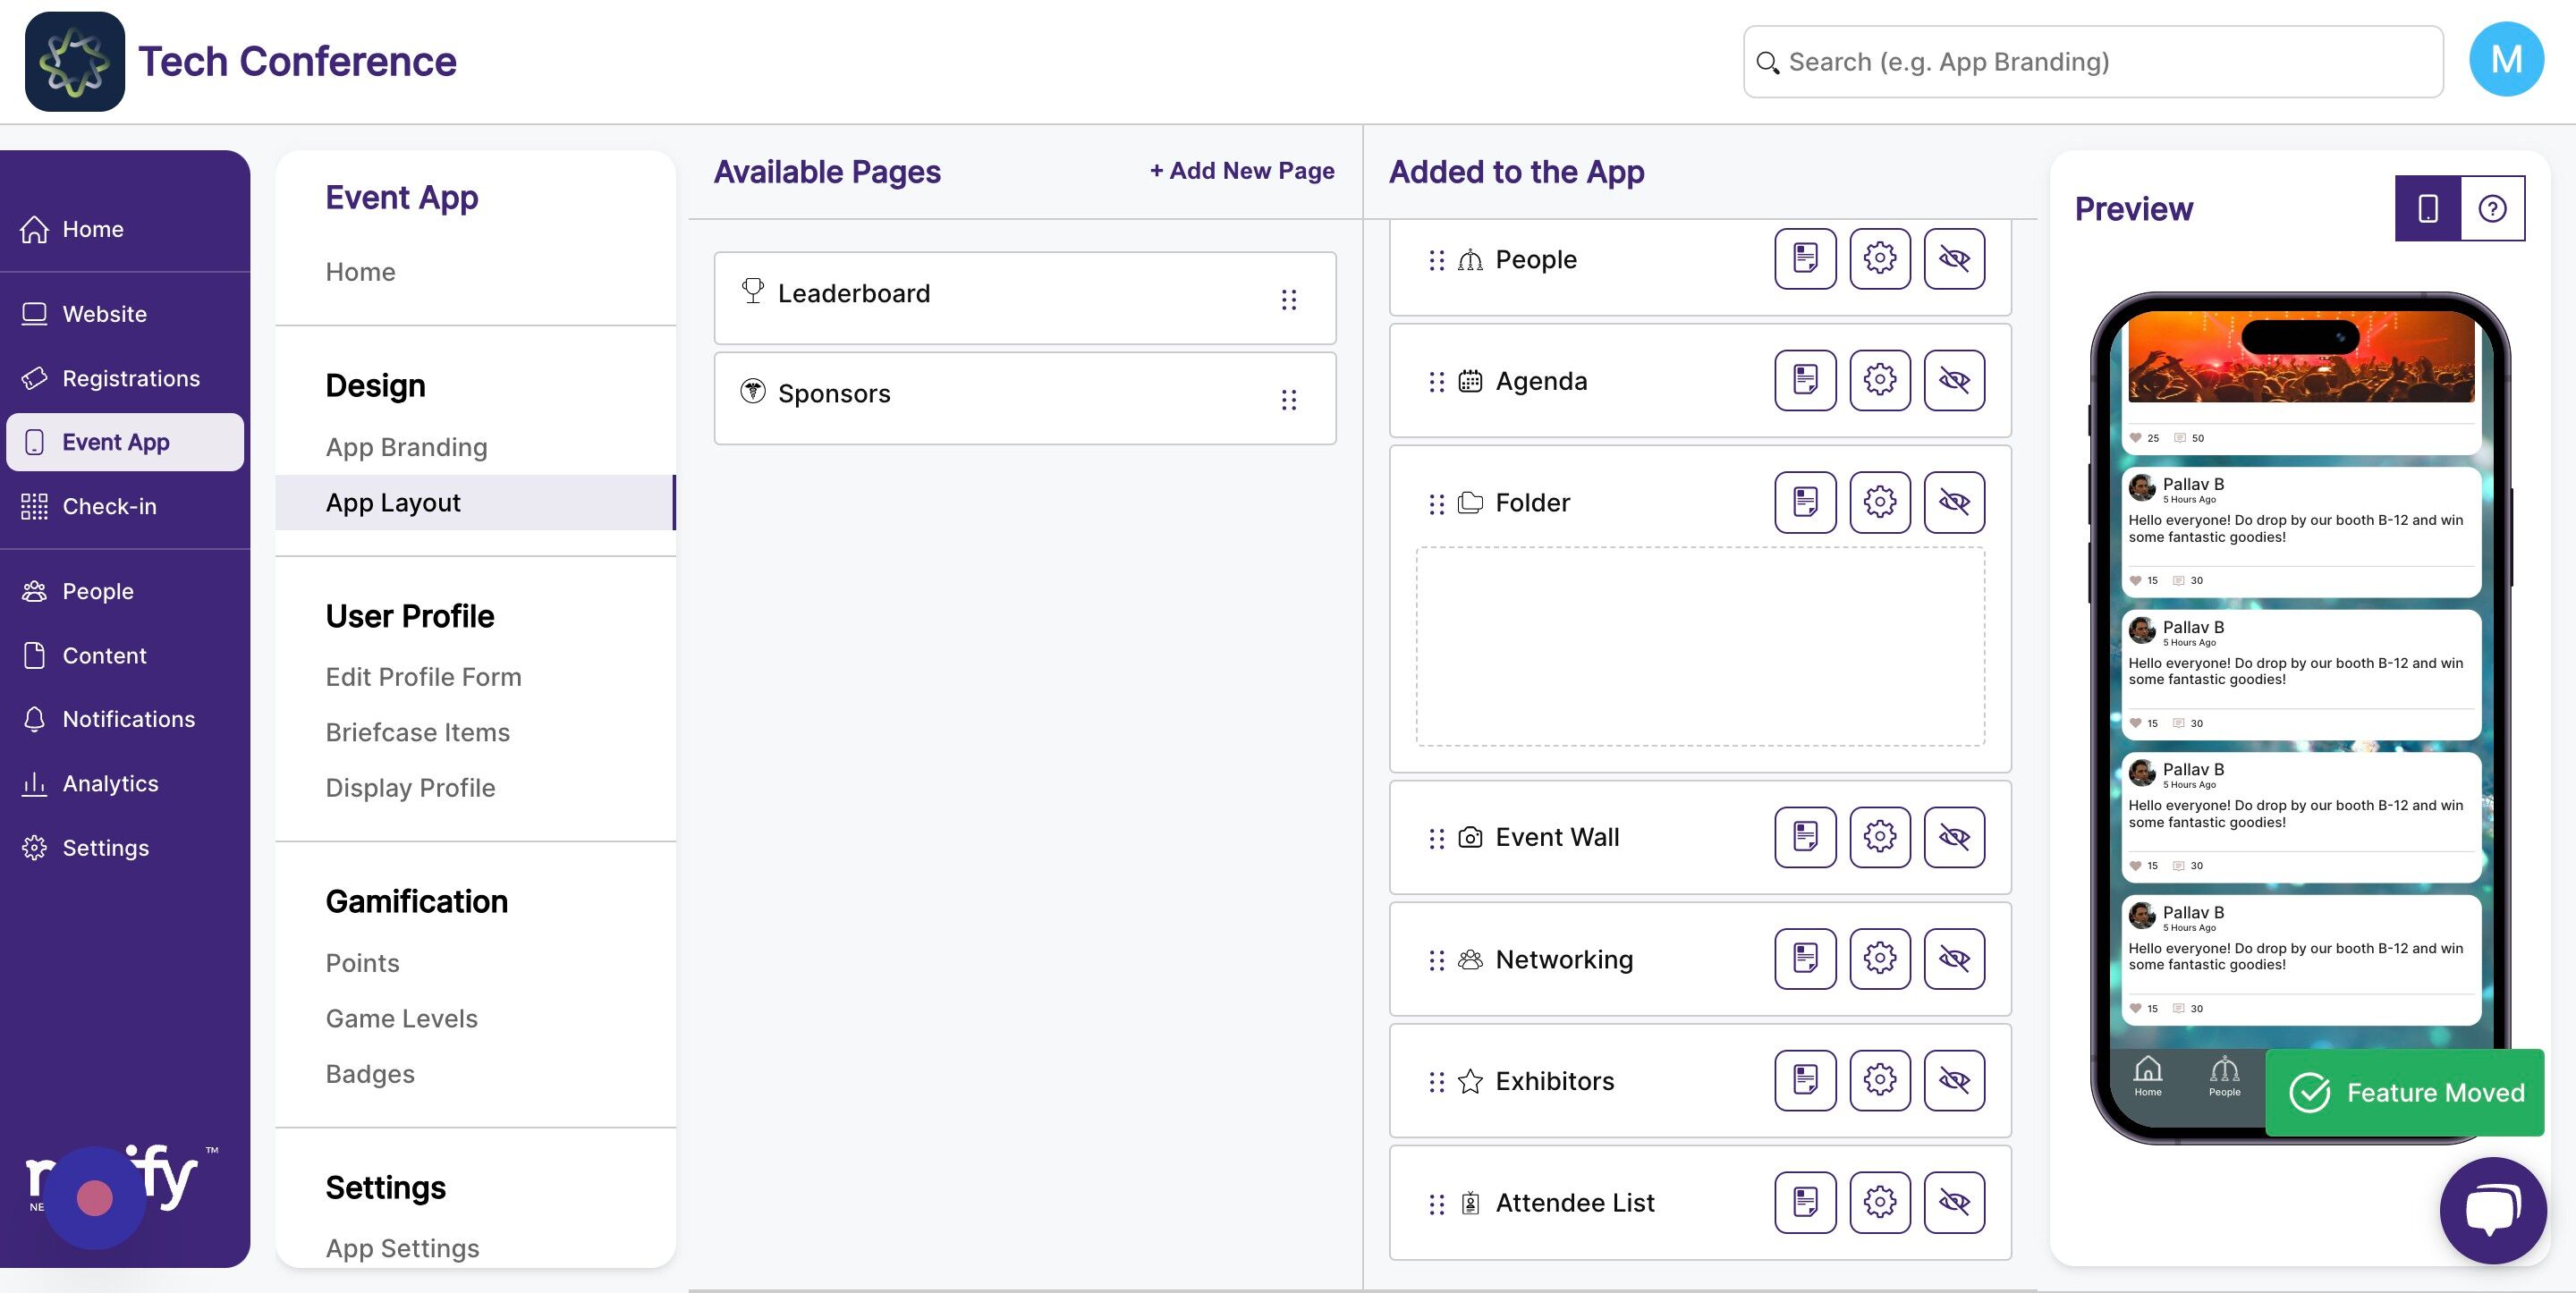Toggle visibility of the Folder item
The width and height of the screenshot is (2576, 1293).
click(x=1954, y=502)
